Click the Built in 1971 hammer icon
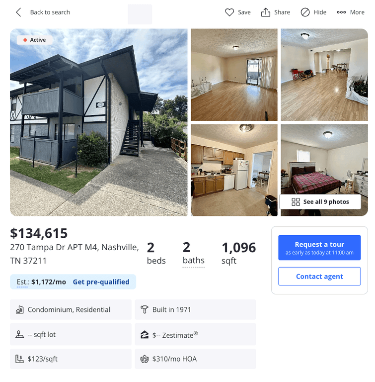 [x=145, y=310]
